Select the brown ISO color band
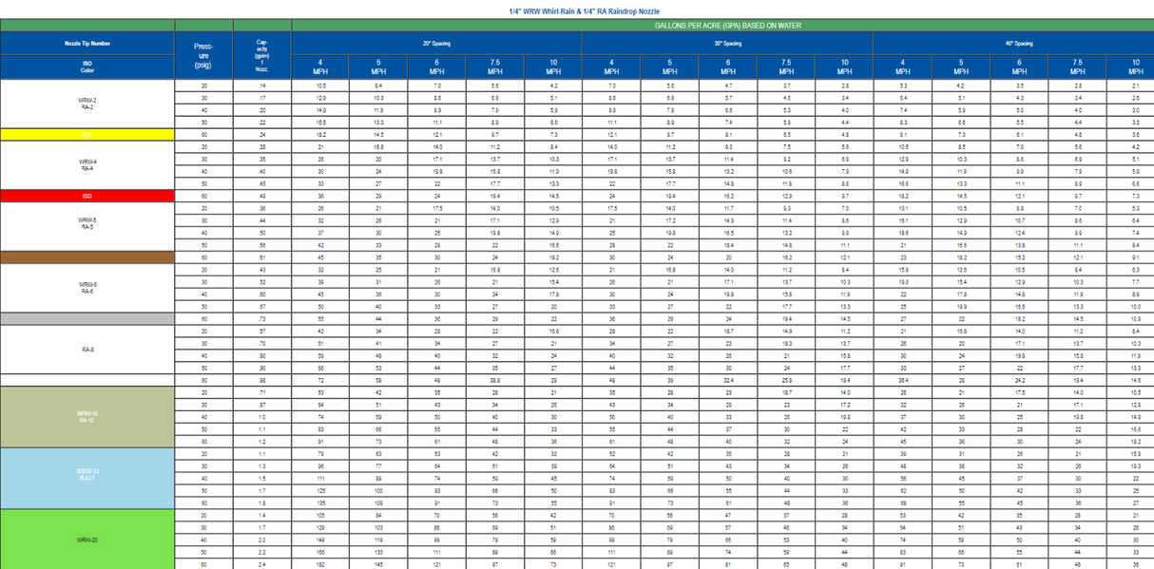The image size is (1154, 569). 87,256
